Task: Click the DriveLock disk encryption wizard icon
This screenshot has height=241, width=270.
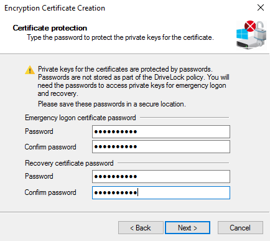Action: 251,35
